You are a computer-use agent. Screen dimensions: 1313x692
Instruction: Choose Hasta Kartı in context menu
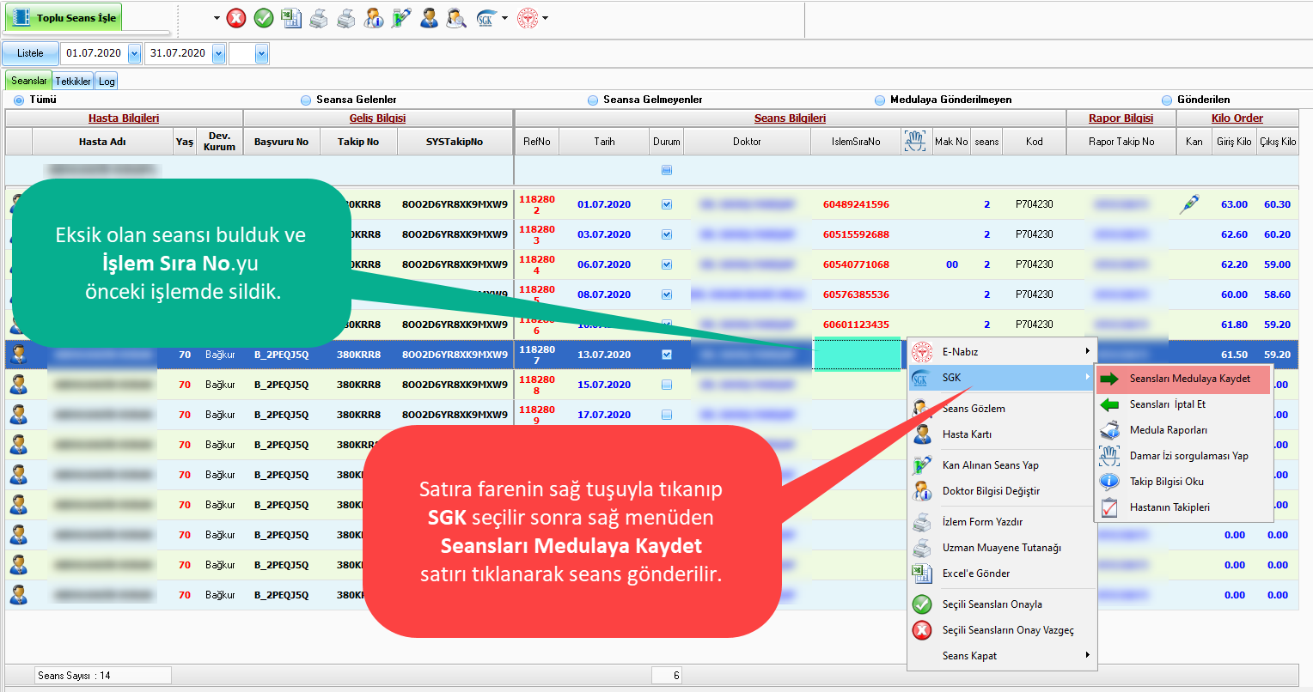pos(1002,434)
